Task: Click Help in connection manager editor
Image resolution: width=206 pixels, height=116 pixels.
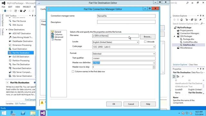Action: click(148, 104)
